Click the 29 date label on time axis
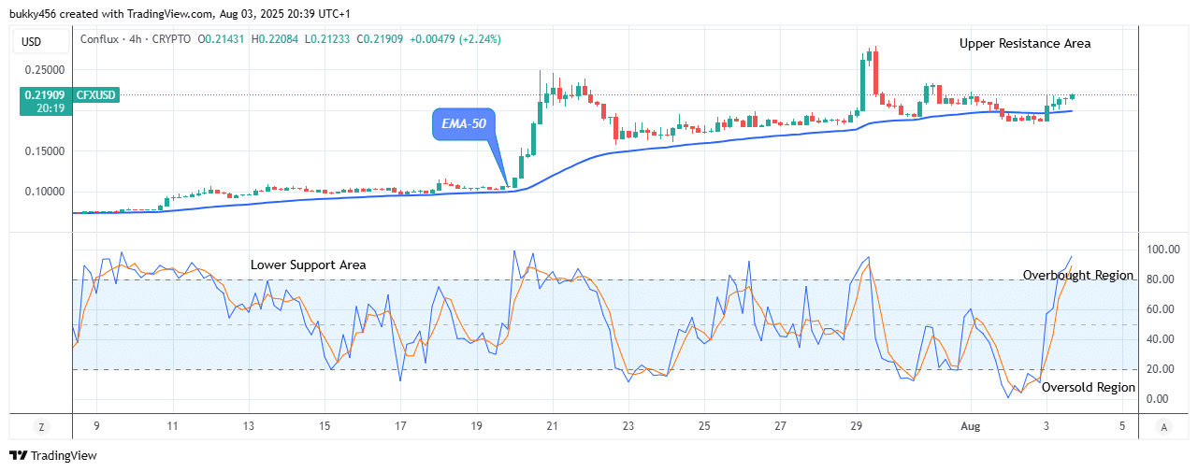 tap(857, 426)
